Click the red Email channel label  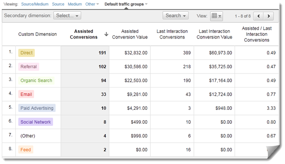pos(26,94)
